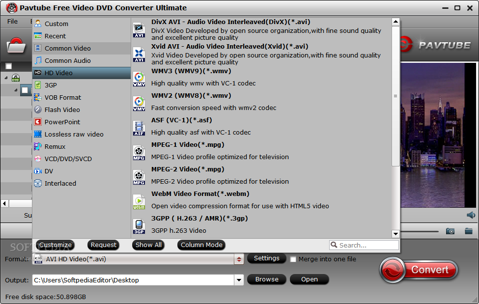Open the snapshot folder icon
Screen dimensions: 479x304
(469, 231)
